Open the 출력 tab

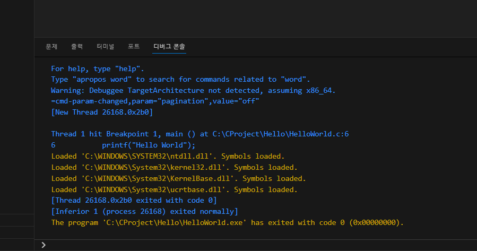pos(77,47)
